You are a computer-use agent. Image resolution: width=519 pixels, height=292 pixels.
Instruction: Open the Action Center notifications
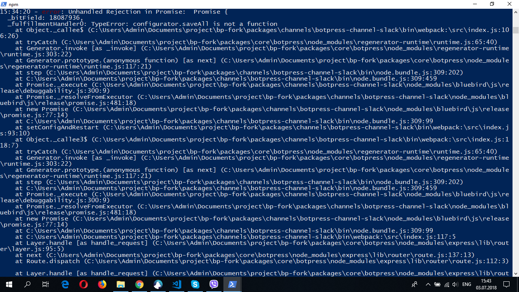pos(506,284)
